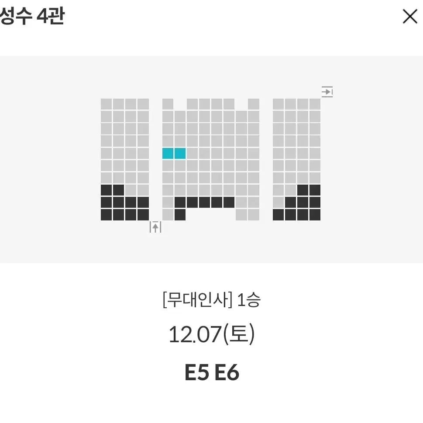This screenshot has width=423, height=423.
Task: Select grey seat I5 left of black row
Action: pyautogui.click(x=168, y=202)
